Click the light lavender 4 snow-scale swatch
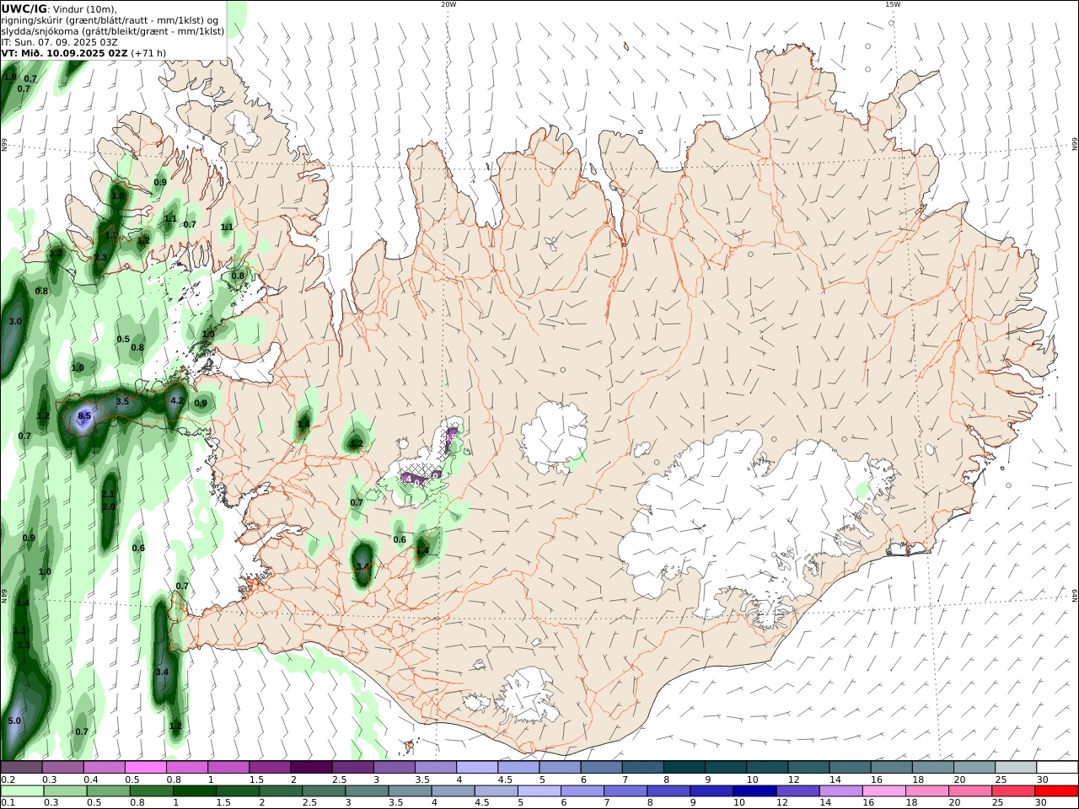The width and height of the screenshot is (1079, 809). click(x=476, y=768)
